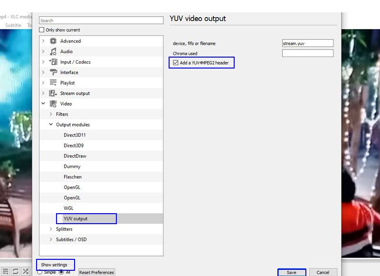Click the Interface paint roller icon
The width and height of the screenshot is (380, 276).
[53, 73]
